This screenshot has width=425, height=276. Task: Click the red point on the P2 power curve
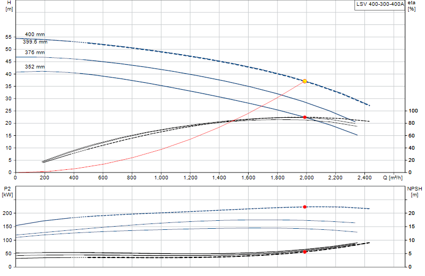tap(304, 207)
